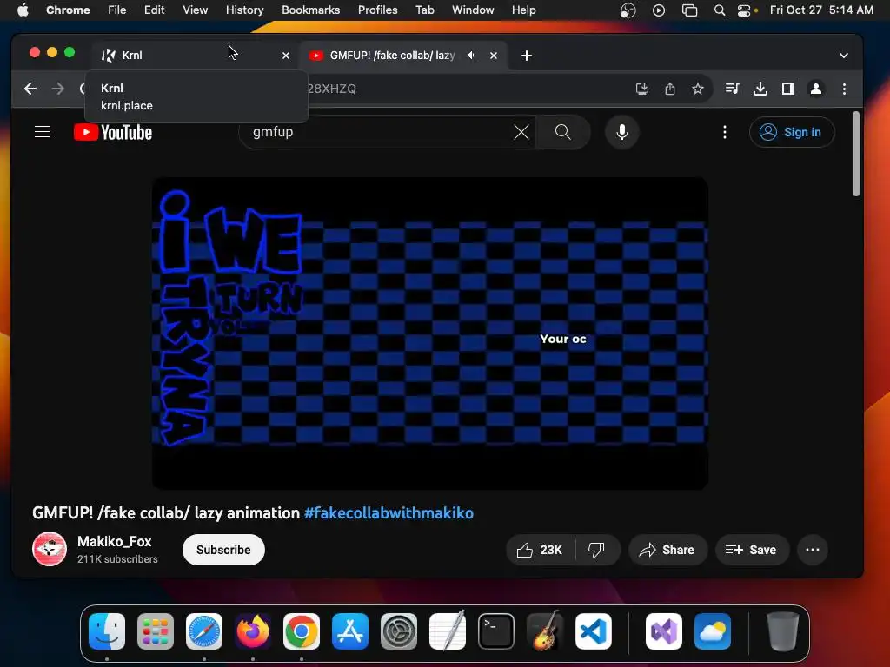Image resolution: width=890 pixels, height=667 pixels.
Task: Open the Profiles menu
Action: click(377, 10)
